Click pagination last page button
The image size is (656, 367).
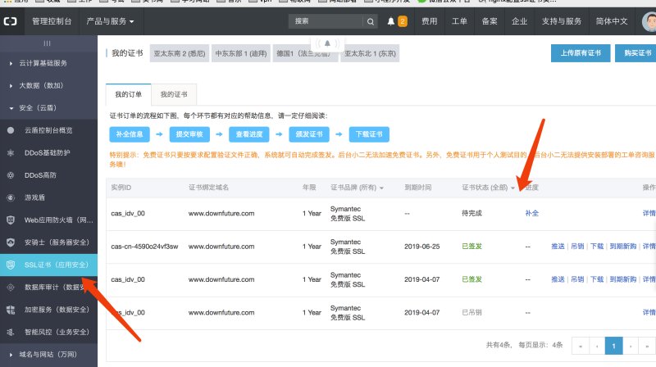[x=647, y=346]
